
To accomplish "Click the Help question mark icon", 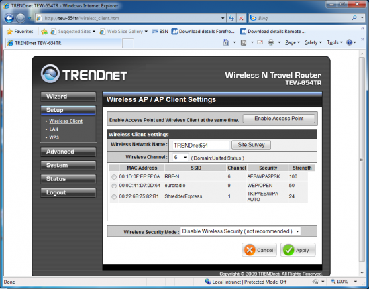I will 350,42.
